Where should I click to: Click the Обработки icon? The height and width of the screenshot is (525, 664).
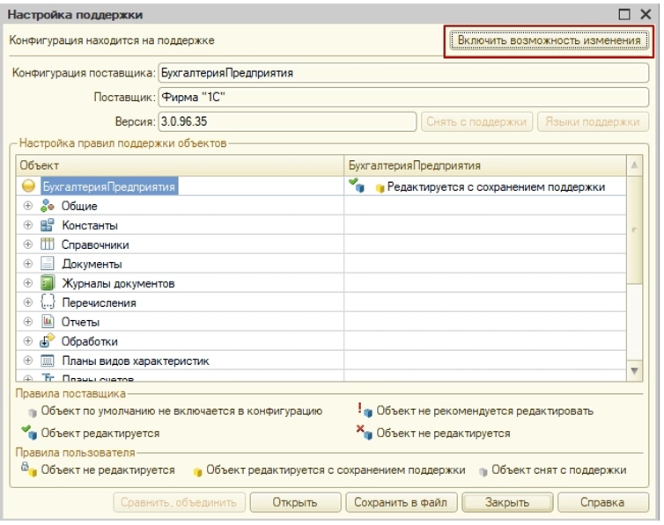coord(48,340)
